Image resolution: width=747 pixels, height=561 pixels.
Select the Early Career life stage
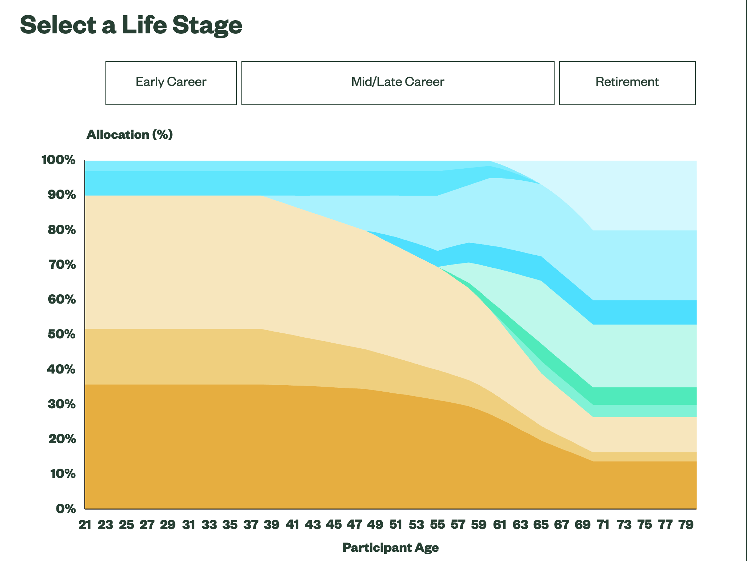(171, 83)
